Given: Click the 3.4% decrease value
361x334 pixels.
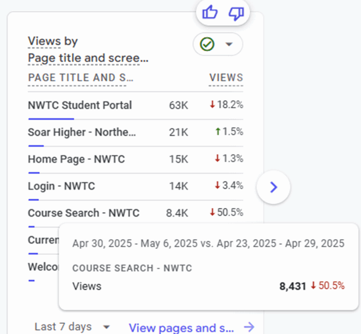Looking at the screenshot, I should point(229,185).
